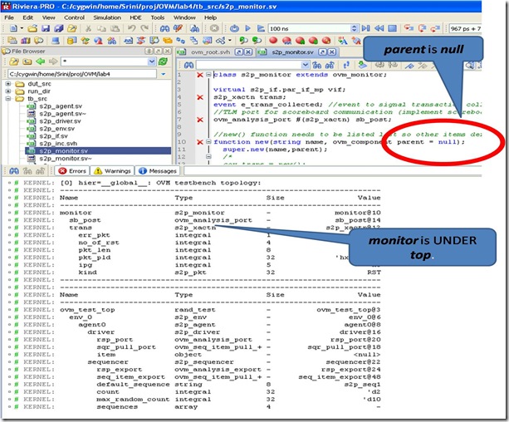Click the File Browser path field
The height and width of the screenshot is (422, 509).
click(83, 72)
